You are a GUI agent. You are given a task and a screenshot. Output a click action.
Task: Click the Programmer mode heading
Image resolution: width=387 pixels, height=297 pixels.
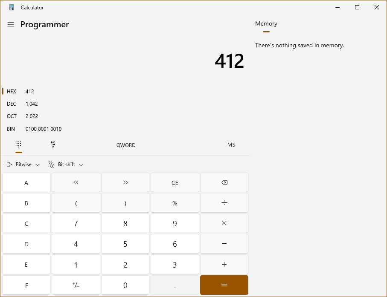point(44,24)
